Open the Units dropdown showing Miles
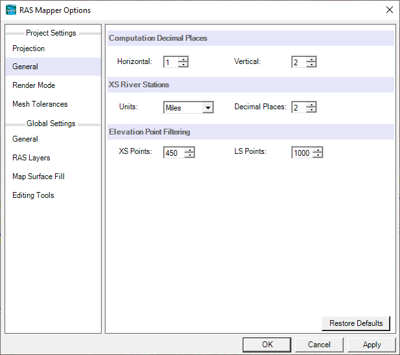Image resolution: width=400 pixels, height=355 pixels. click(208, 107)
